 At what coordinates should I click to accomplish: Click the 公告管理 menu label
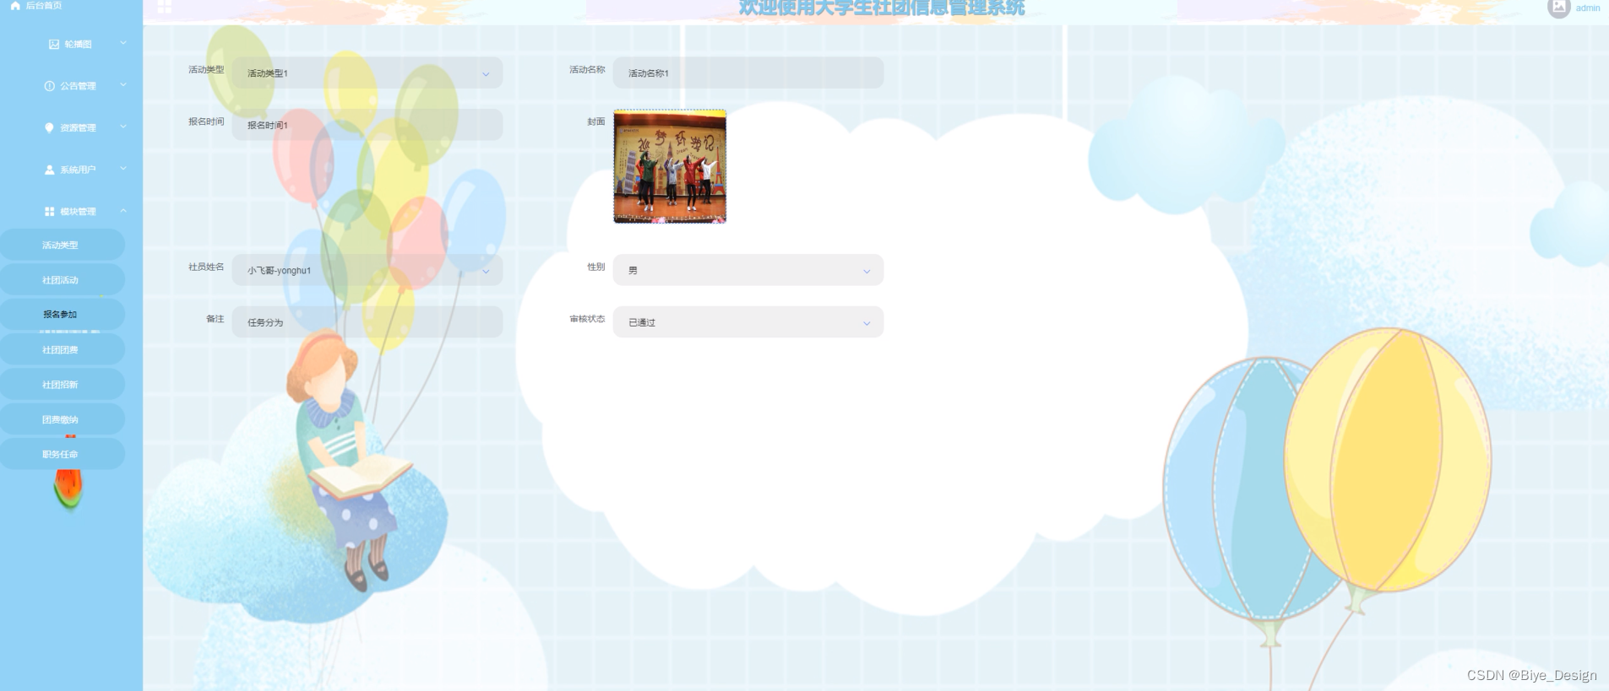78,86
